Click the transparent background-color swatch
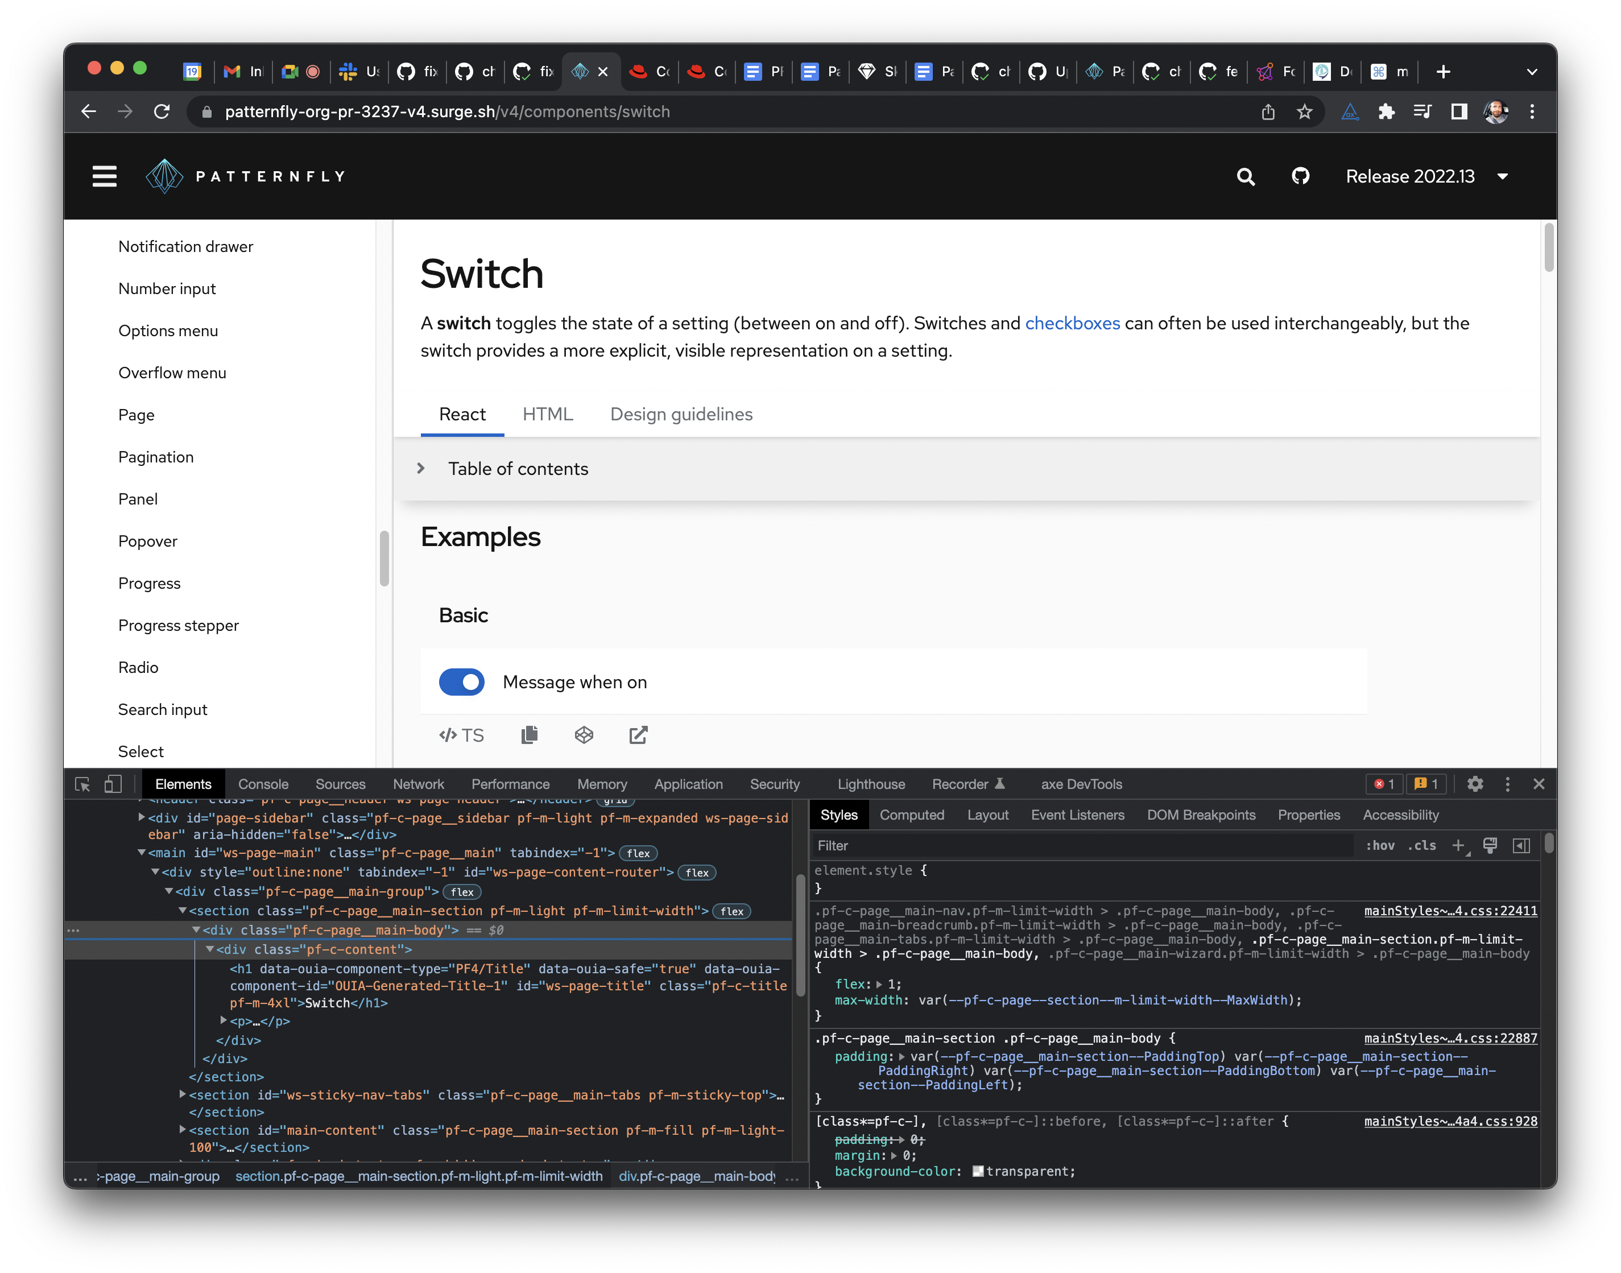Viewport: 1621px width, 1273px height. coord(978,1172)
